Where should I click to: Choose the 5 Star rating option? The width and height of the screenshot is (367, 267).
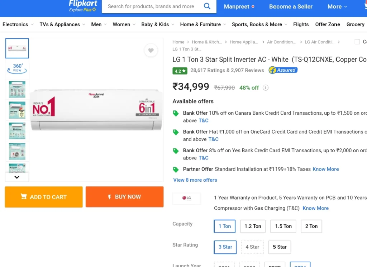280,247
